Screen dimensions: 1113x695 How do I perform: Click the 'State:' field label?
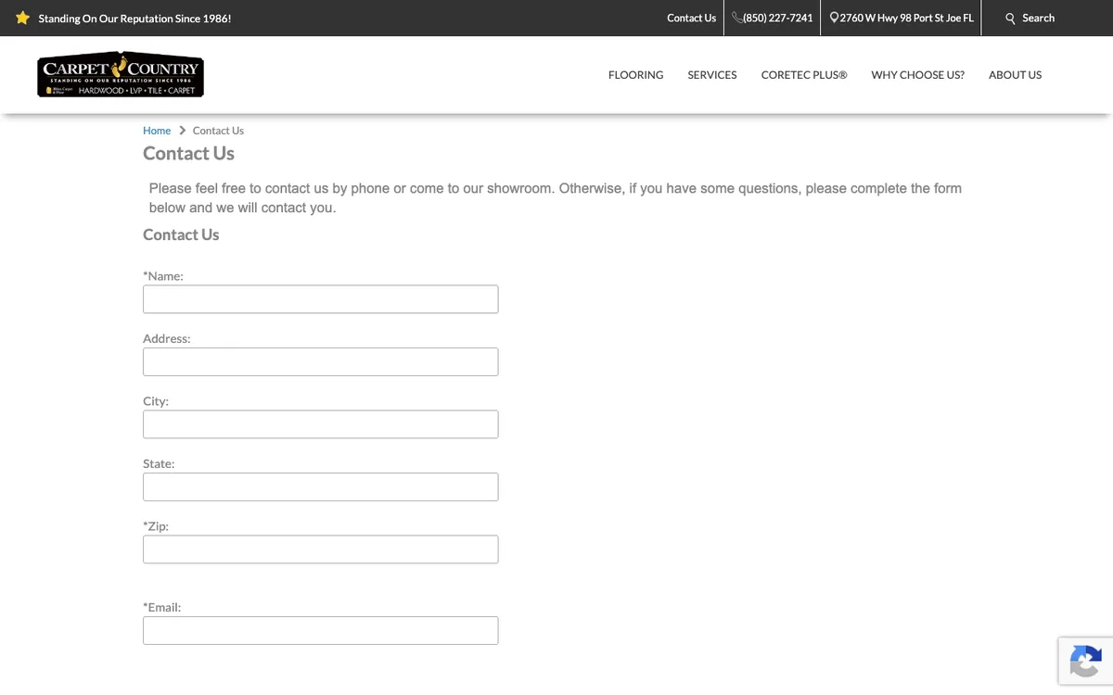pyautogui.click(x=159, y=463)
